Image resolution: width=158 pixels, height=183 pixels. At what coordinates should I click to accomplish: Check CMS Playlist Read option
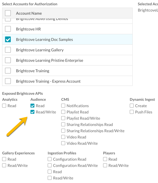[63, 112]
